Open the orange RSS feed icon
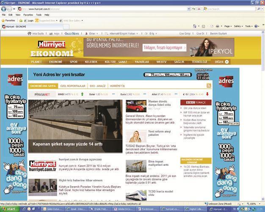The width and height of the screenshot is (265, 212). point(209,85)
